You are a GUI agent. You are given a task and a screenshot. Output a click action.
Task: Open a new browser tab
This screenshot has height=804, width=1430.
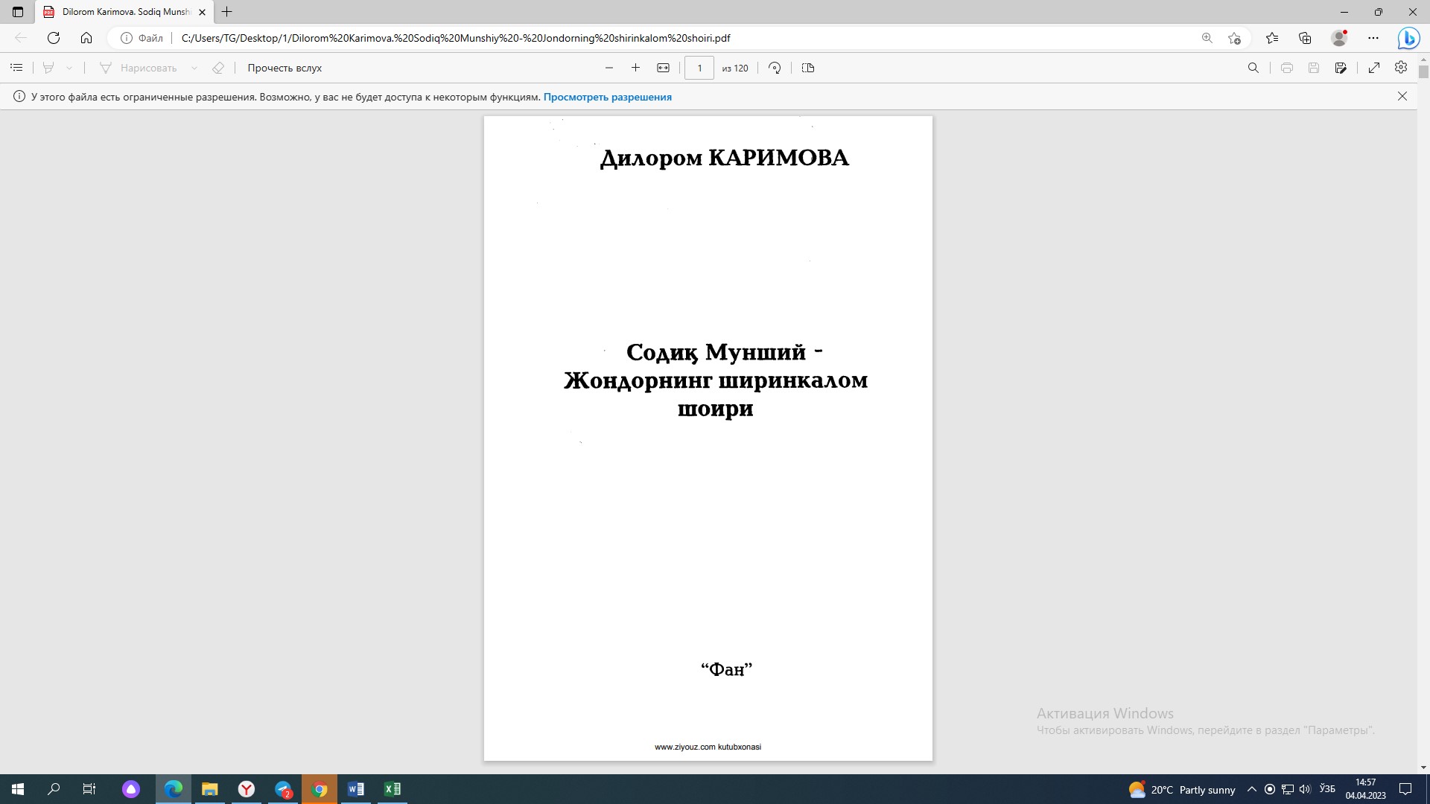pos(227,12)
